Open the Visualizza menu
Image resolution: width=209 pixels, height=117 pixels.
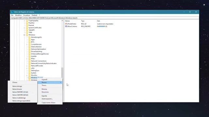(26, 15)
